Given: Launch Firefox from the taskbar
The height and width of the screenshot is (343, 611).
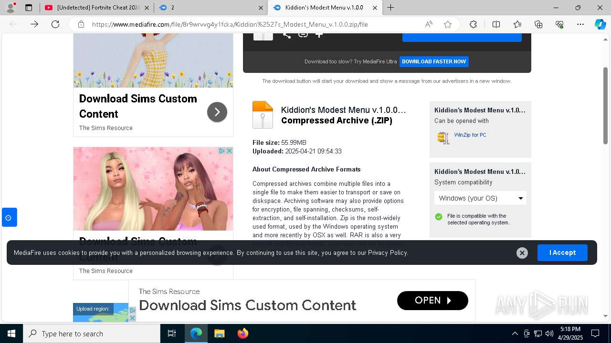Looking at the screenshot, I should coord(242,333).
